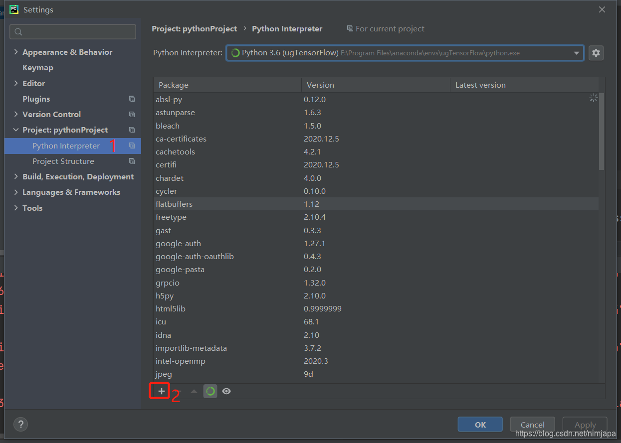
Task: Click the help question mark icon
Action: coord(20,425)
